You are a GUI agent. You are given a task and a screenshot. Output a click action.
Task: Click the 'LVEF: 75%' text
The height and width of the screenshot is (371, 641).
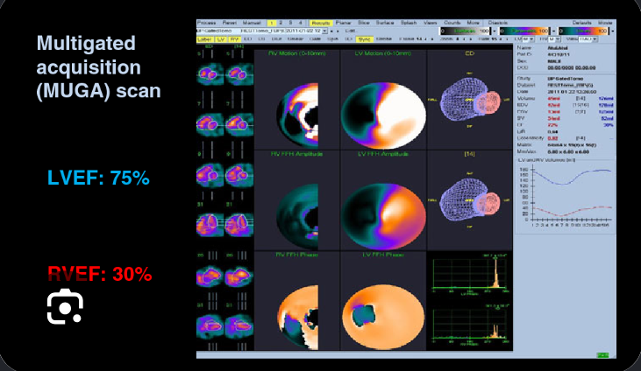tap(98, 178)
